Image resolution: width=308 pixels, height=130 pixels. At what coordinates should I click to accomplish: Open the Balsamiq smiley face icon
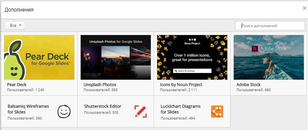point(64,112)
